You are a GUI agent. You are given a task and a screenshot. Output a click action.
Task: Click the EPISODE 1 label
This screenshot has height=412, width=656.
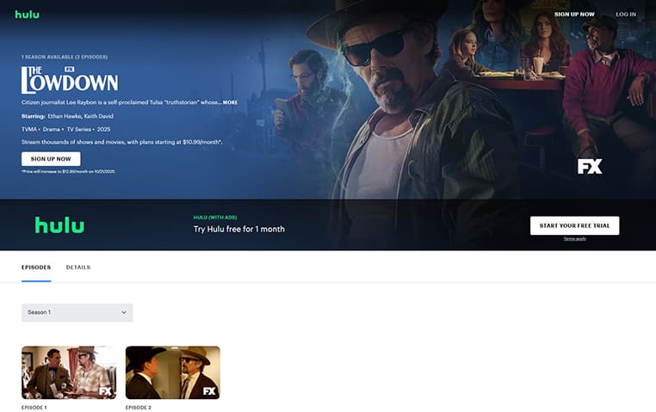point(34,408)
